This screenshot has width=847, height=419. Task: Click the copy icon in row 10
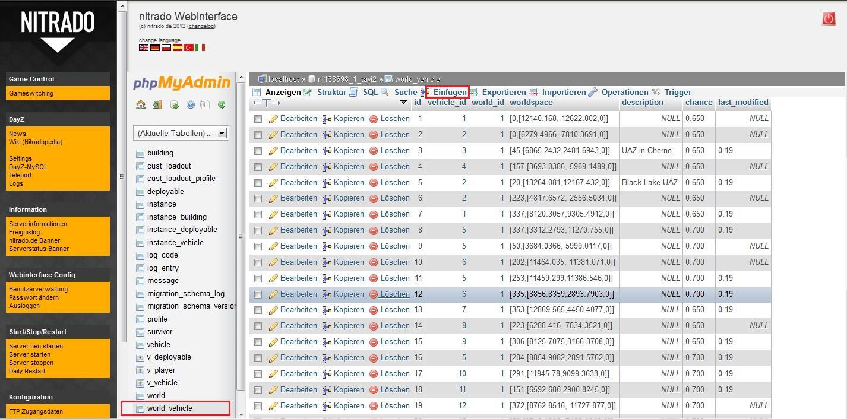point(327,262)
